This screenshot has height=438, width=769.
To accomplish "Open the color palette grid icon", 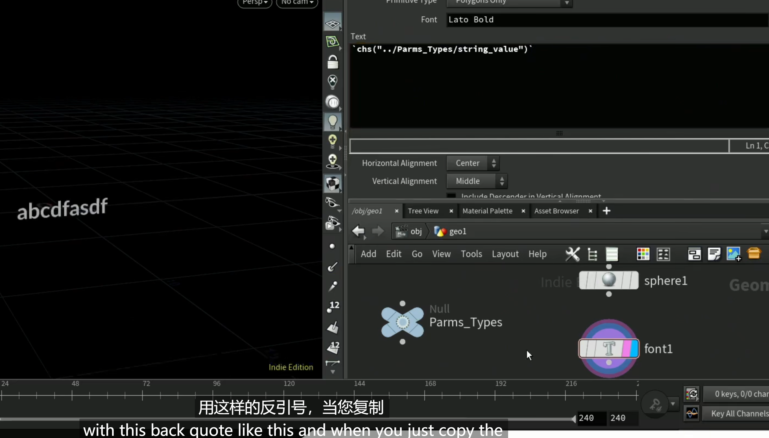I will 643,254.
